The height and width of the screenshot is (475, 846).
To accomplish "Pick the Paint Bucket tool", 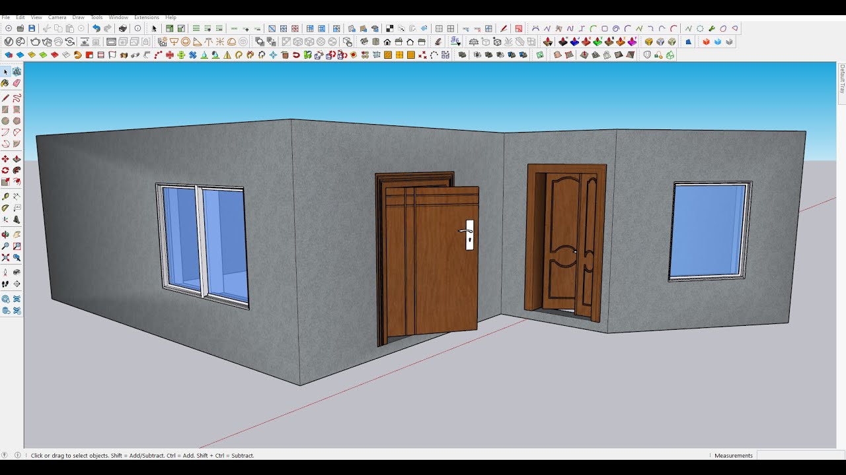I will point(5,84).
